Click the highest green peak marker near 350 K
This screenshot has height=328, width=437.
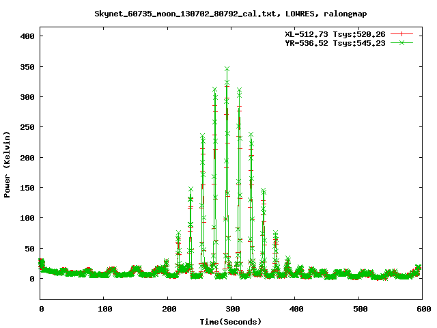(227, 69)
